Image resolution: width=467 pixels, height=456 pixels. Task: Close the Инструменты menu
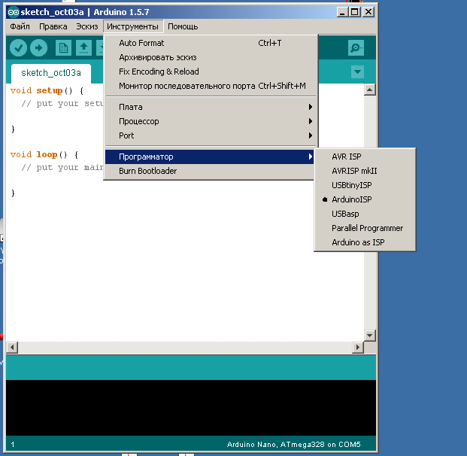(133, 26)
